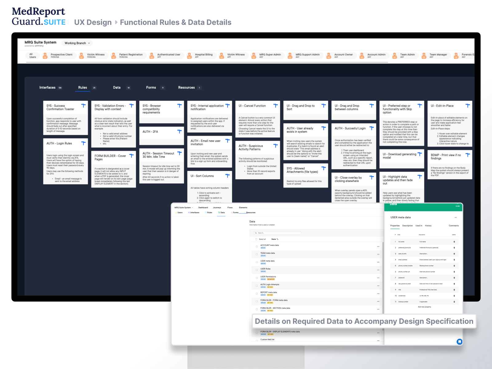Open more options for ACCOUNT meta data
492x369 pixels.
click(378, 247)
